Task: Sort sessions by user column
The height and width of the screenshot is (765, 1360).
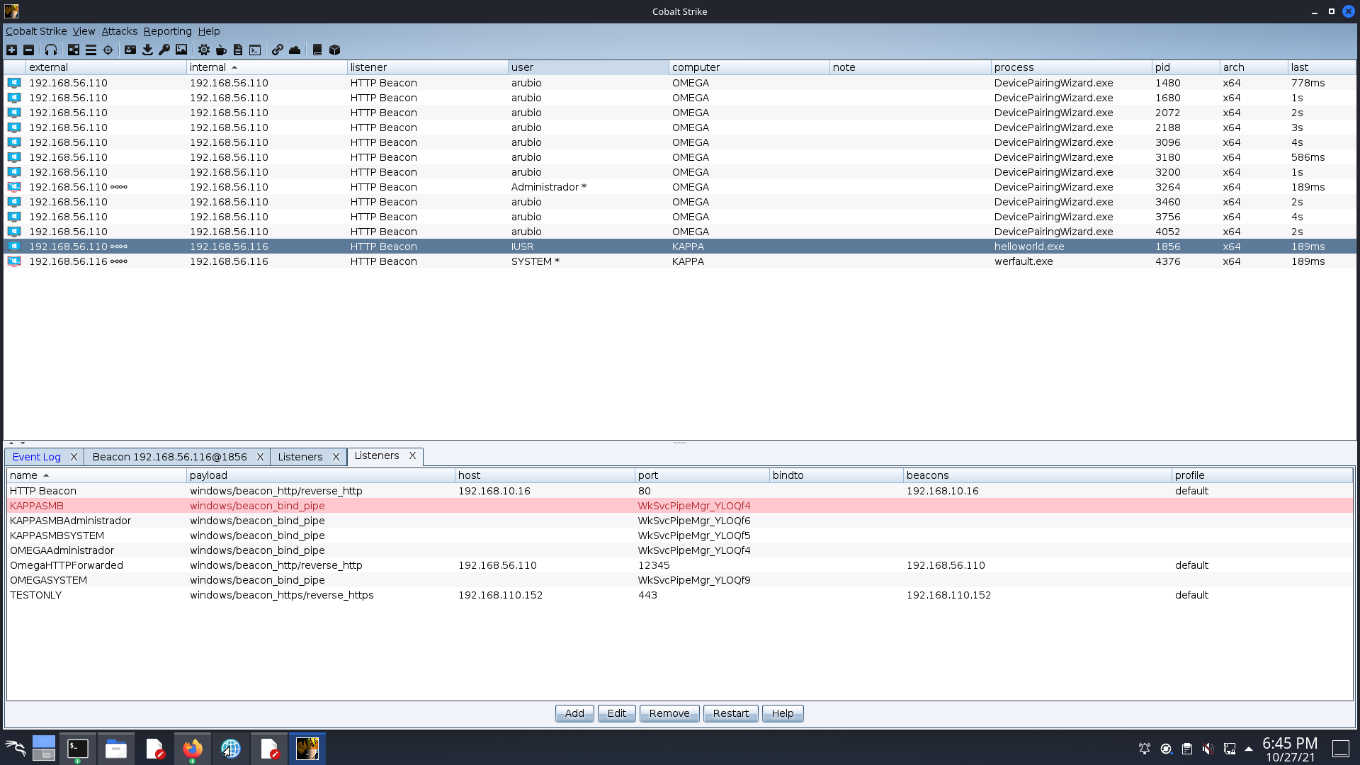Action: pyautogui.click(x=589, y=67)
